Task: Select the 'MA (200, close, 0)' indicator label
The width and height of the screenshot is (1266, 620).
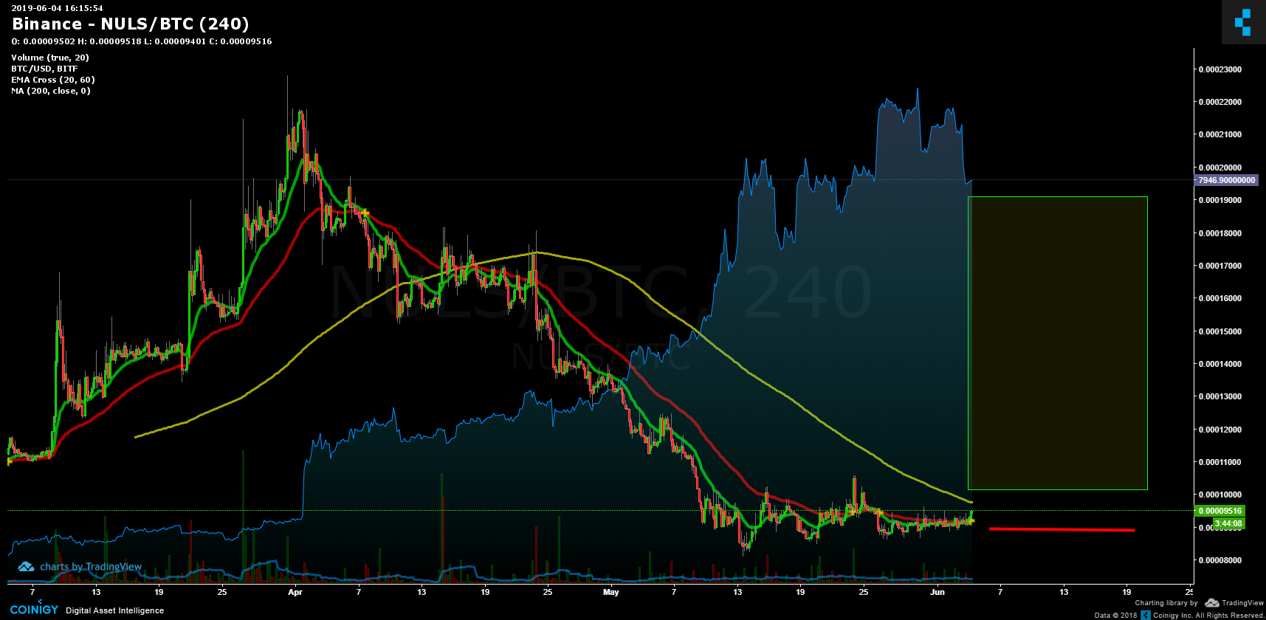Action: click(51, 91)
